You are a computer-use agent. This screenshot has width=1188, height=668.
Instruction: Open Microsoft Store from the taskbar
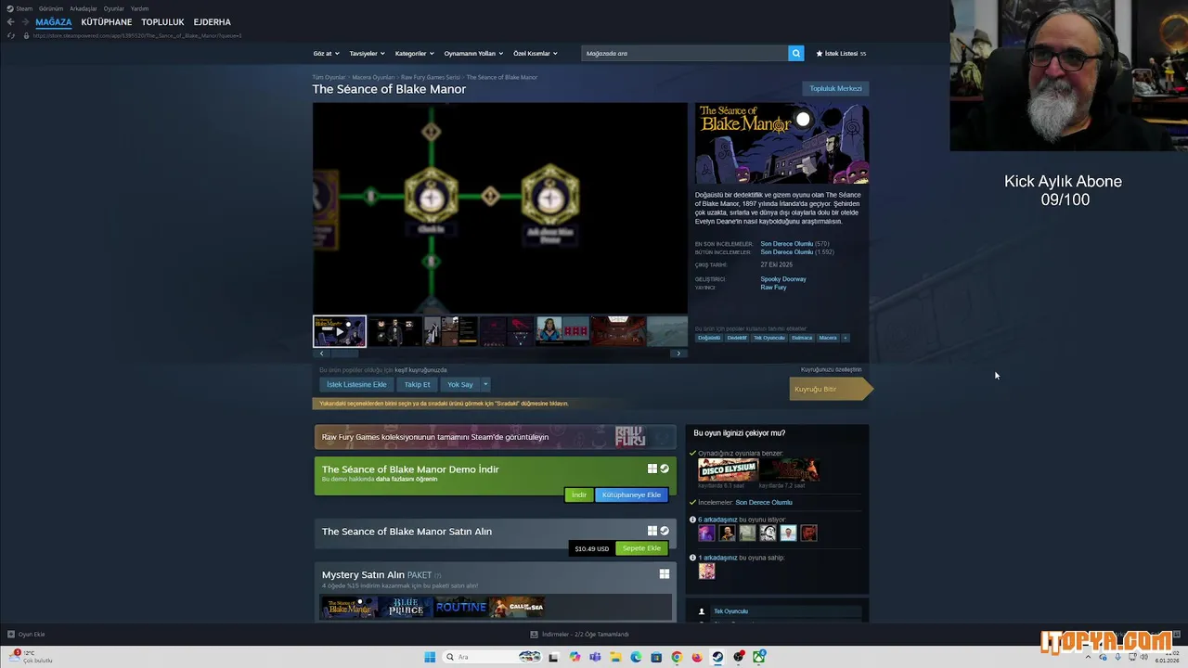[656, 657]
